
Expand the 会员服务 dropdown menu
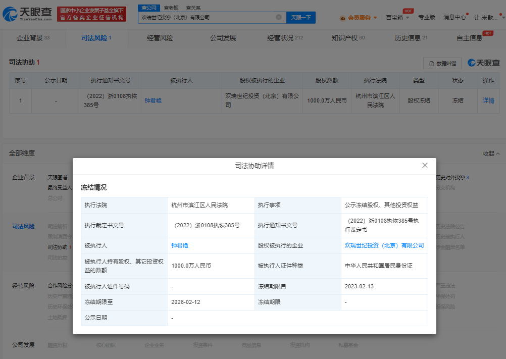point(375,17)
